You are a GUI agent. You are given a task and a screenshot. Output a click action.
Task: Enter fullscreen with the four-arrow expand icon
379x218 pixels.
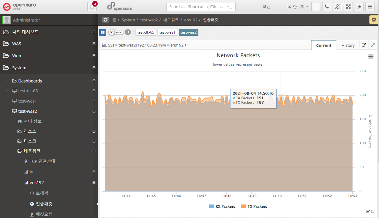tap(348, 7)
